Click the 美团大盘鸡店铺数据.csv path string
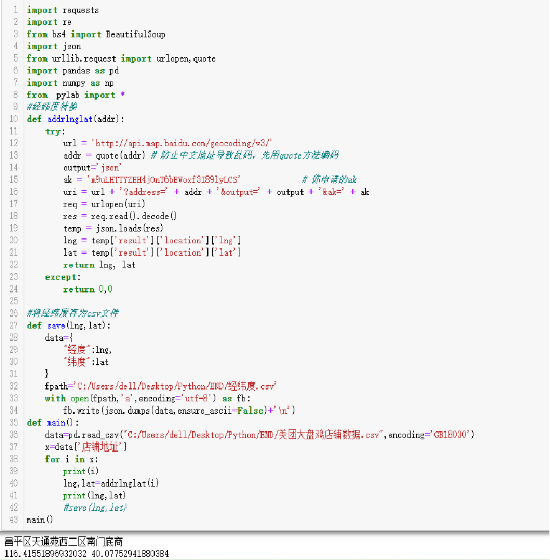 (x=253, y=435)
